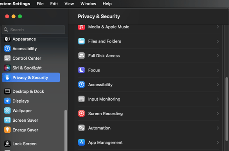229x151 pixels.
Task: Expand Input Monitoring chevron
Action: 218,99
